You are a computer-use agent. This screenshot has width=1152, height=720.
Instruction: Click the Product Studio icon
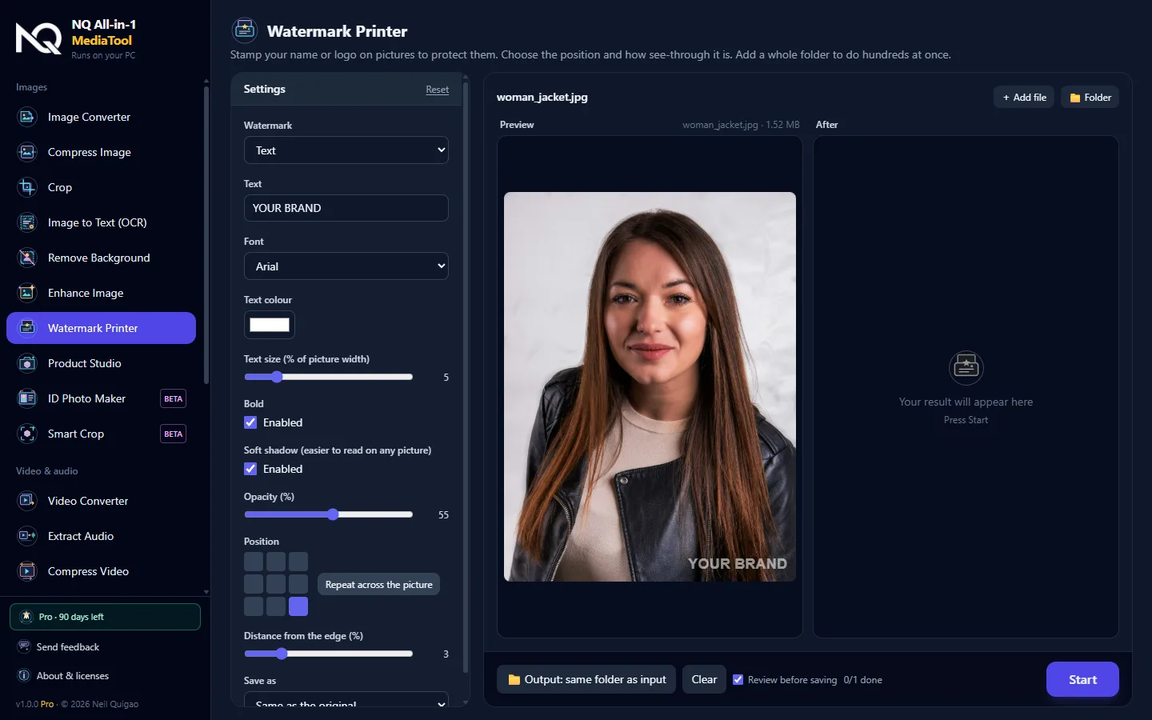pyautogui.click(x=27, y=363)
